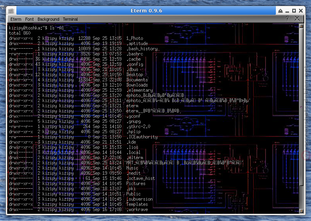Click the .gconf directory name
311x221 pixels.
click(133, 116)
